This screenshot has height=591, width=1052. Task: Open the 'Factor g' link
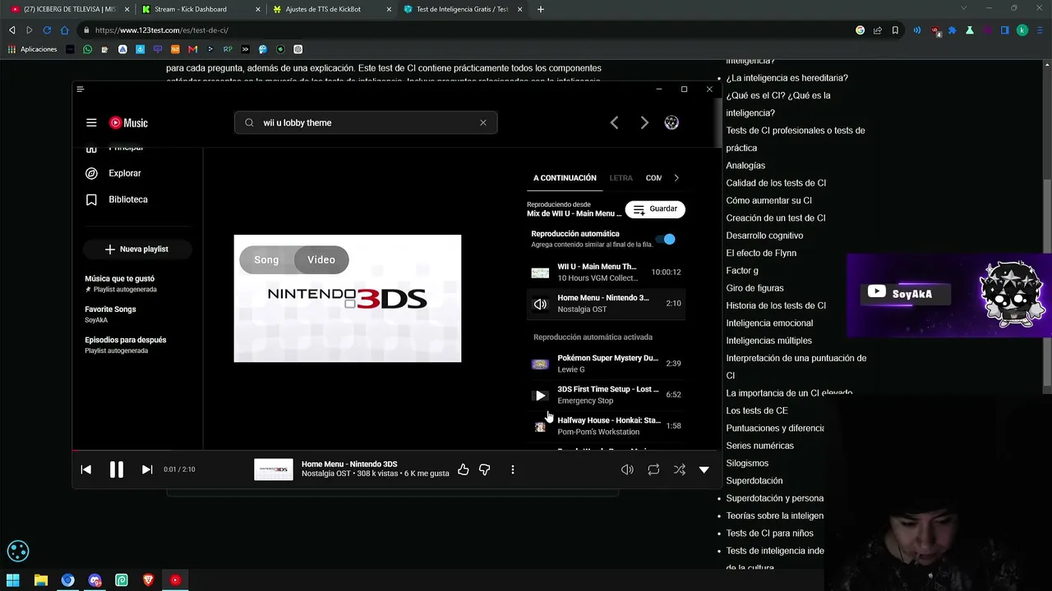click(x=742, y=271)
